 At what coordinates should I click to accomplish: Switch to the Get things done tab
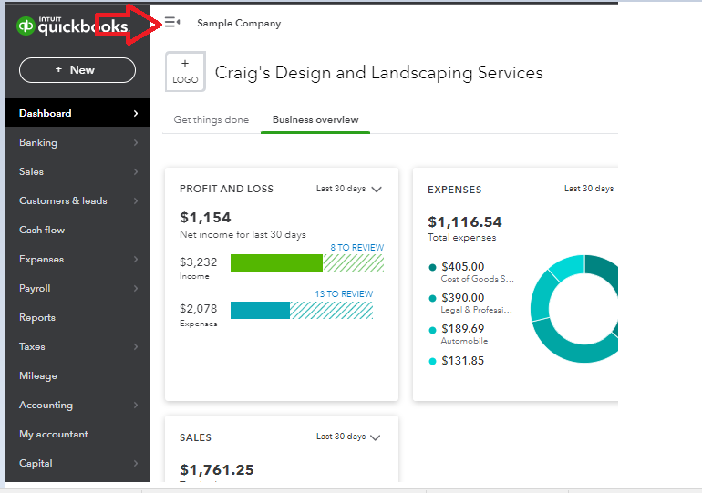tap(211, 120)
